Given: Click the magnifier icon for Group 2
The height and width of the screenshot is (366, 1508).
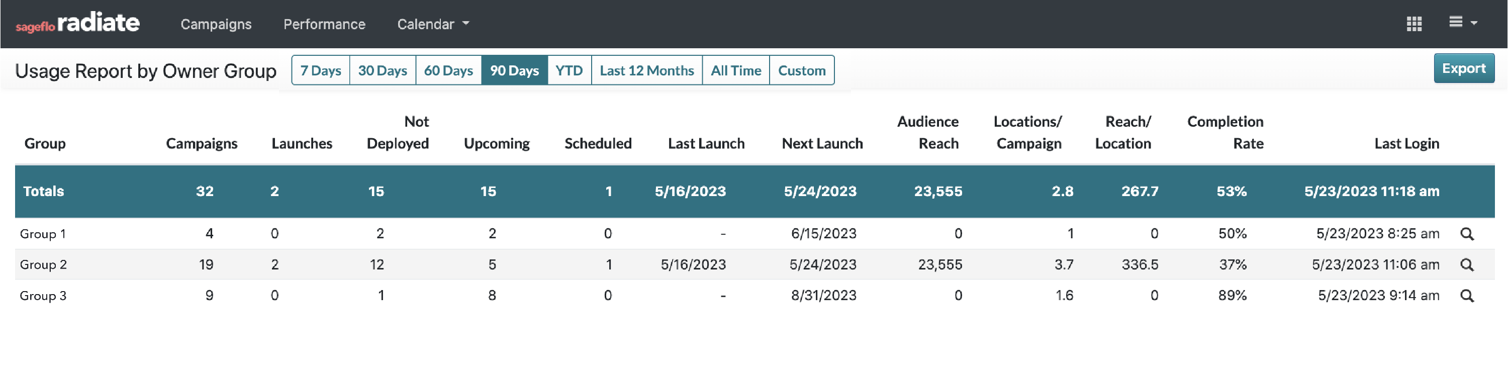Looking at the screenshot, I should 1466,264.
